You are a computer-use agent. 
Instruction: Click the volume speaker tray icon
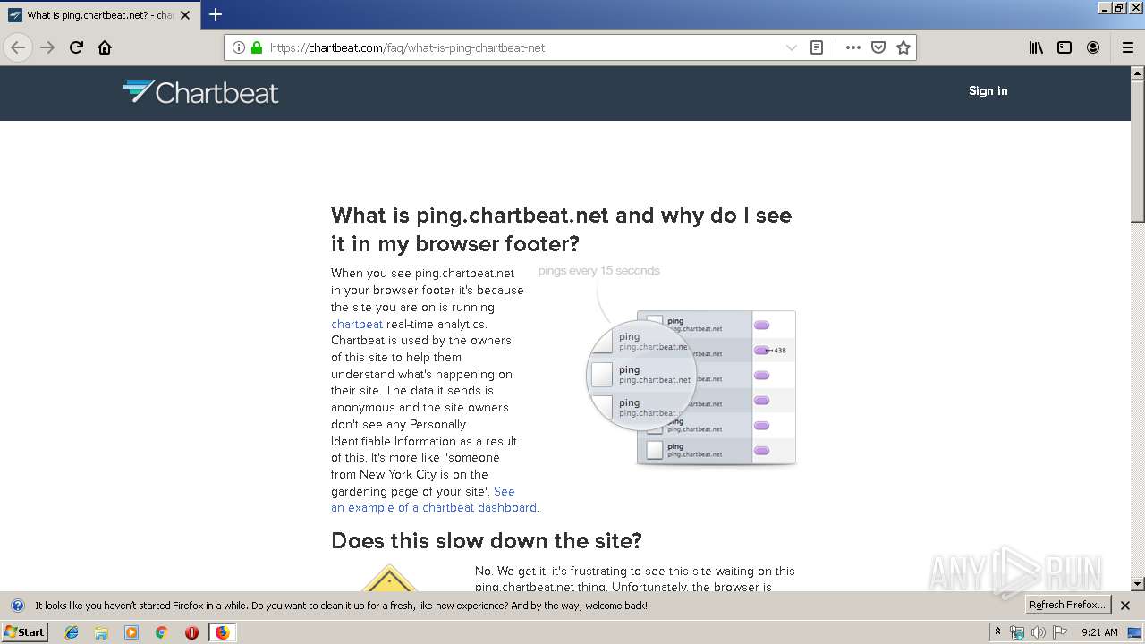1039,632
